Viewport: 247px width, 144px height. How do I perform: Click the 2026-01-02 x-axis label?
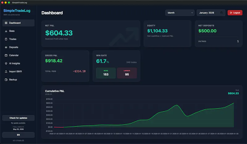(54, 134)
